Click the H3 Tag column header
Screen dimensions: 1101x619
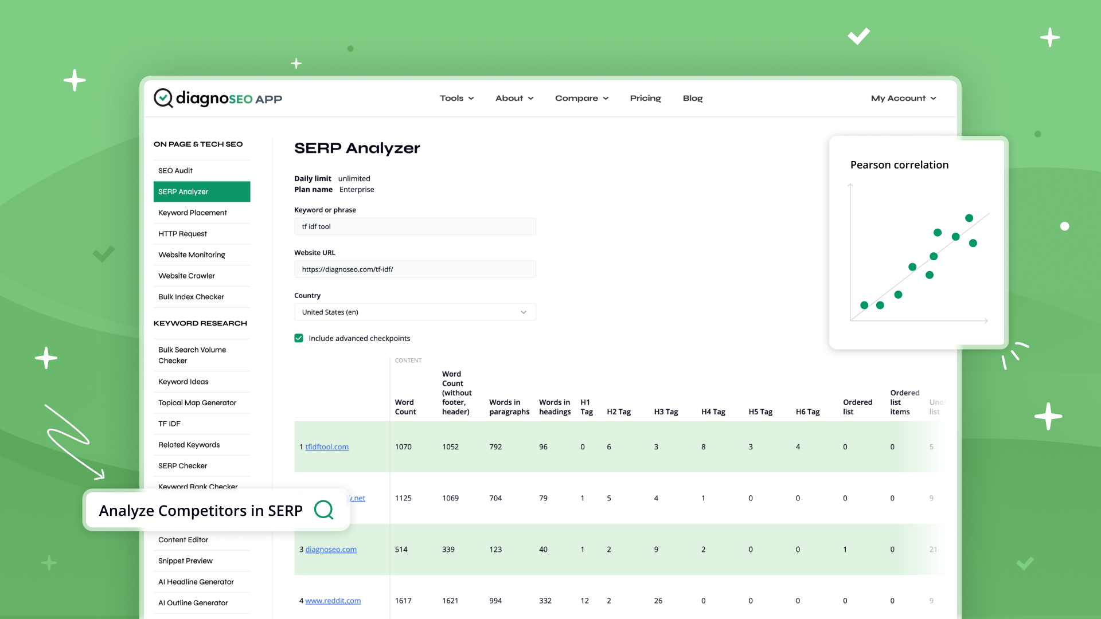[666, 412]
